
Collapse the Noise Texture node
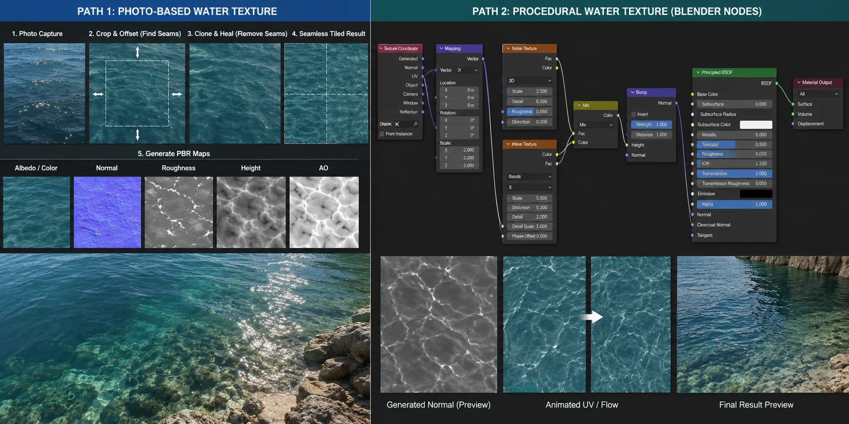[508, 48]
